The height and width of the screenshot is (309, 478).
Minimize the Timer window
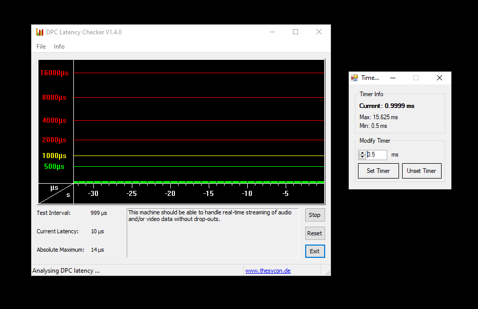pyautogui.click(x=392, y=78)
